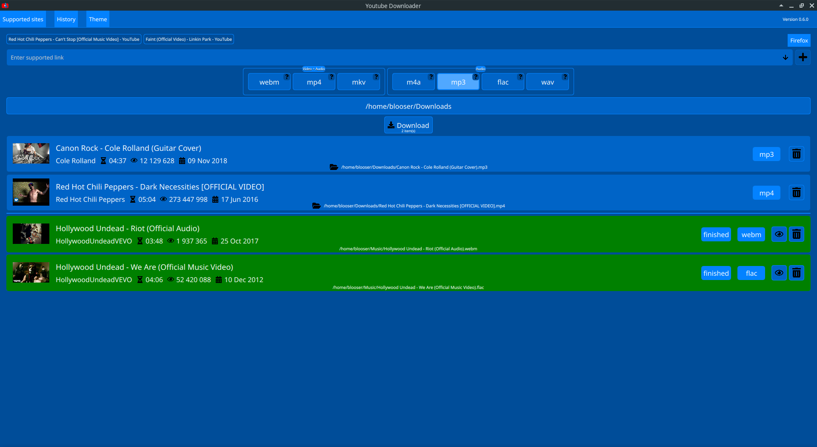Image resolution: width=817 pixels, height=447 pixels.
Task: Open folder icon for Canon Rock output path
Action: (x=334, y=167)
